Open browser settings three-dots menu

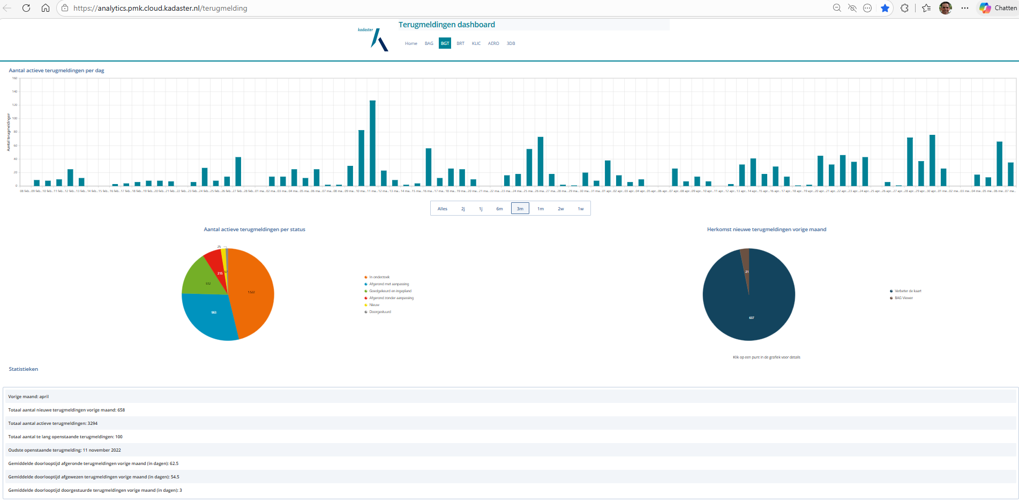965,8
